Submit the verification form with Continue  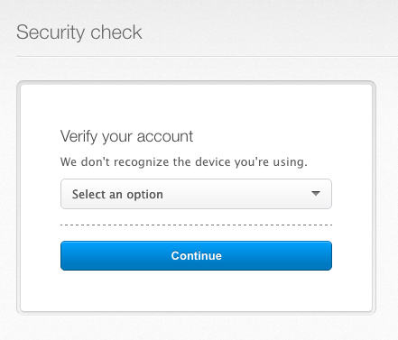196,255
